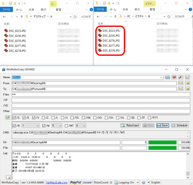Switch to ホーム tab in window A

19,10
